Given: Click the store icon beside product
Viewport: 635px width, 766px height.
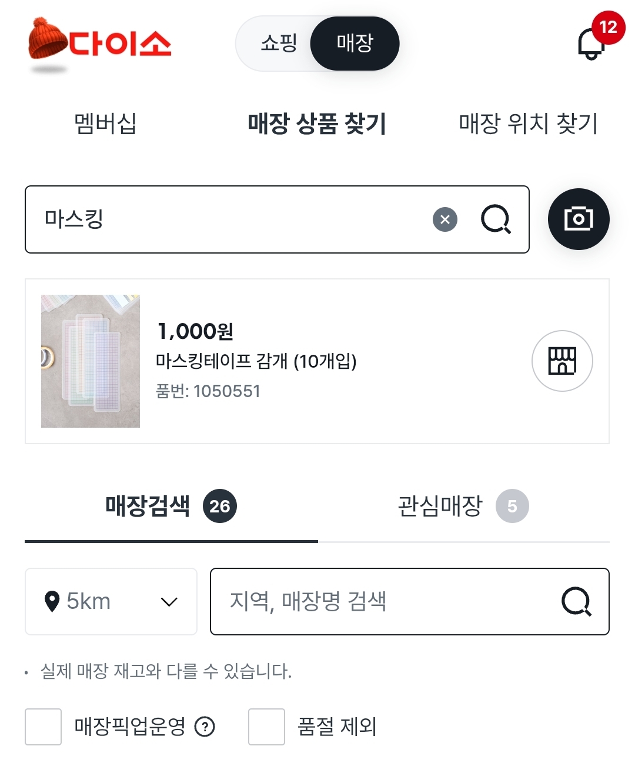Looking at the screenshot, I should 562,361.
